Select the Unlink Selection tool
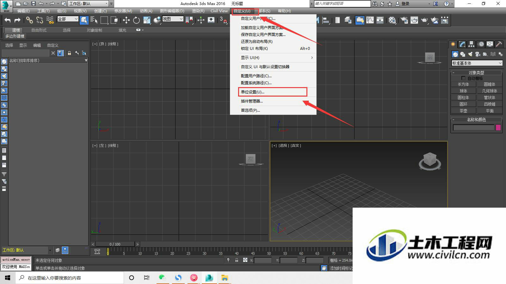This screenshot has height=284, width=506. click(40, 20)
